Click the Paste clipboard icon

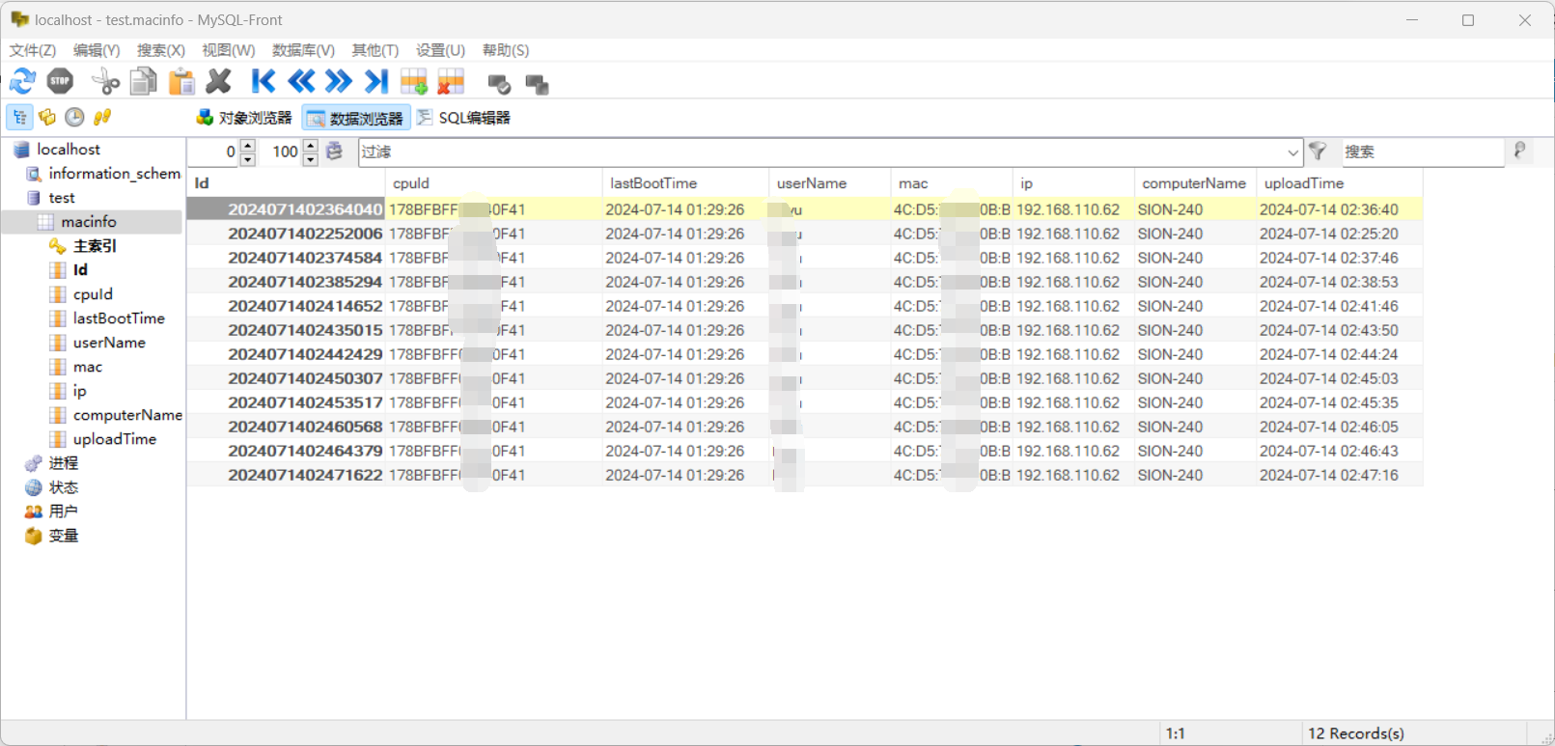[180, 82]
